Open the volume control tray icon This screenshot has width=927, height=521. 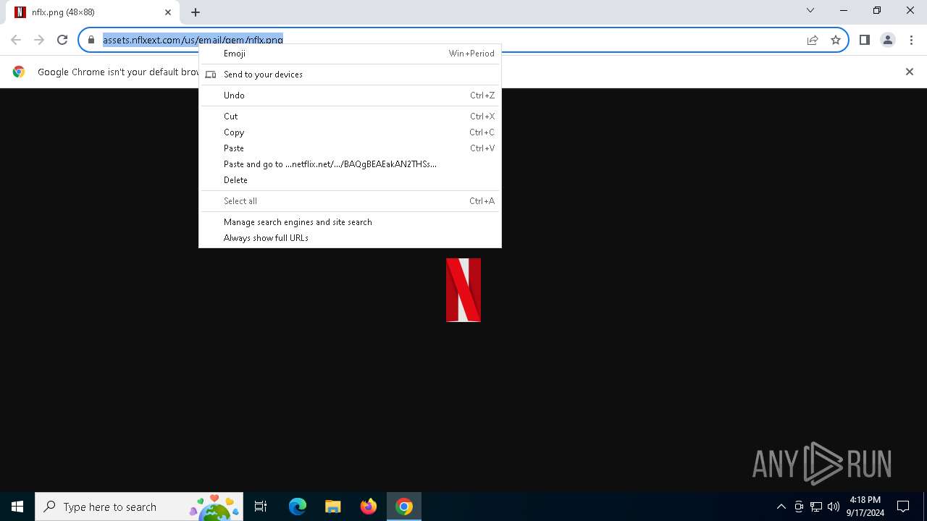(834, 507)
